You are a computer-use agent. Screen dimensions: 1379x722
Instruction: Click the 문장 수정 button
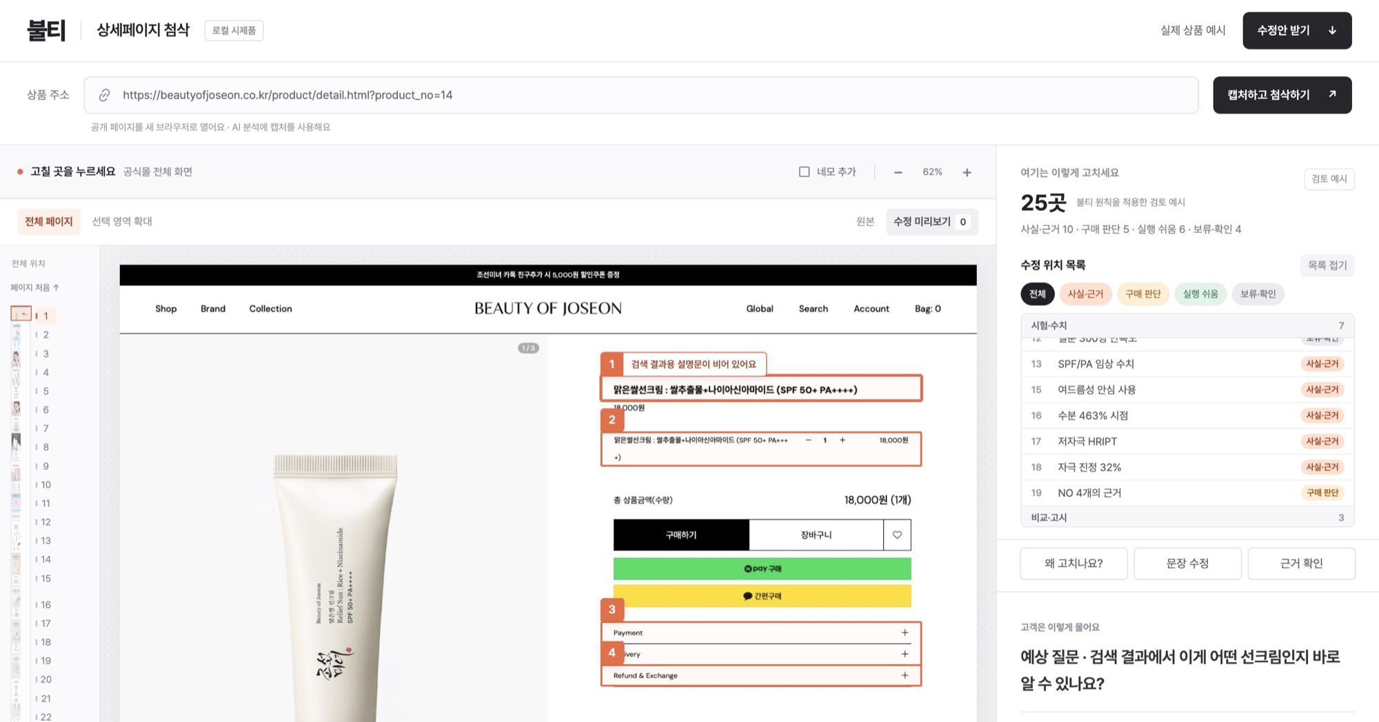[x=1187, y=564]
